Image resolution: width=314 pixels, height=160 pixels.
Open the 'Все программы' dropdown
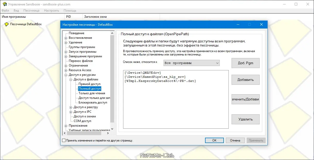pyautogui.click(x=192, y=63)
